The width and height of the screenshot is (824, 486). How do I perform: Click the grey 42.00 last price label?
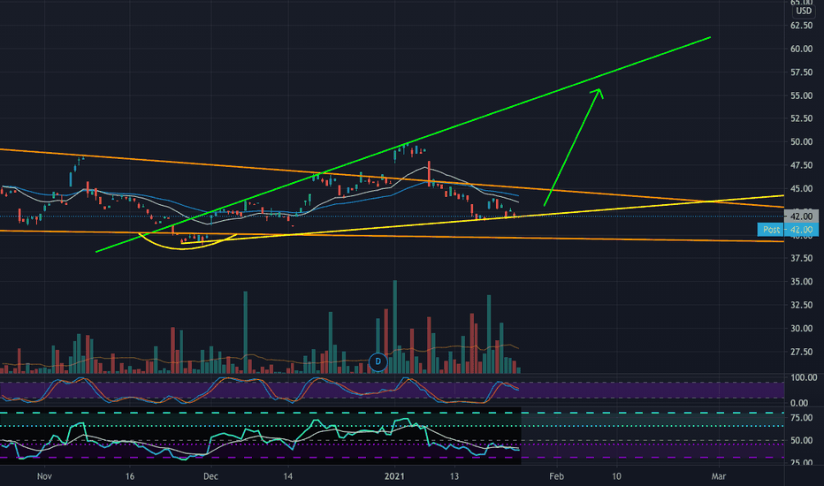tap(801, 216)
